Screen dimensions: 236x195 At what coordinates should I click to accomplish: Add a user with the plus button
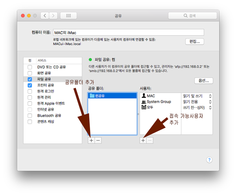click(x=143, y=141)
